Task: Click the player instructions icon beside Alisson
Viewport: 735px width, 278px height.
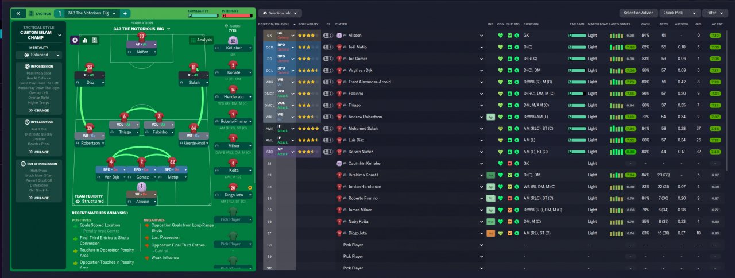Action: coord(327,35)
